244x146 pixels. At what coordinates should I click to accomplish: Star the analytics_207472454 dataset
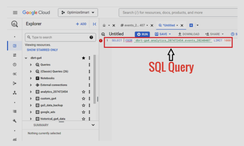84,92
